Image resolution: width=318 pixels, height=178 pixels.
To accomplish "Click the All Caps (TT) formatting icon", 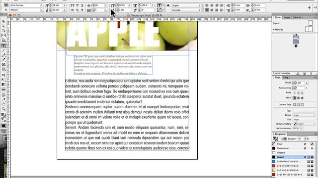I will click(73, 5).
